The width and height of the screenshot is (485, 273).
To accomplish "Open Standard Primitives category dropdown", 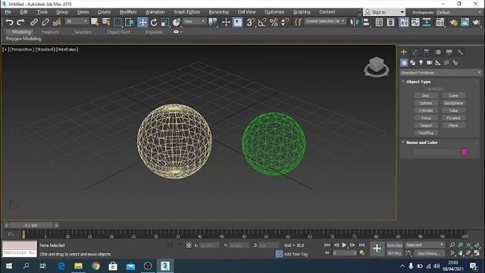I will (x=440, y=73).
